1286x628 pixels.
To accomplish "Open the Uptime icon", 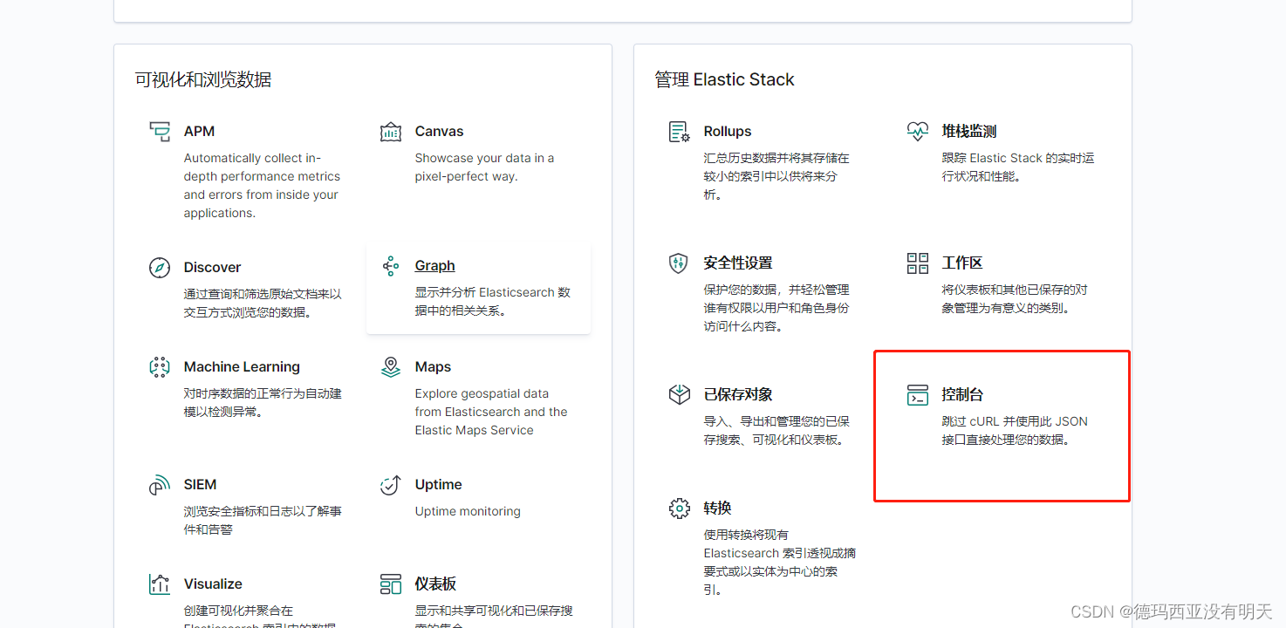I will 391,485.
